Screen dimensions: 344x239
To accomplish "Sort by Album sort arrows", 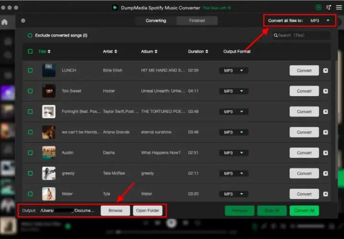I will pos(156,51).
